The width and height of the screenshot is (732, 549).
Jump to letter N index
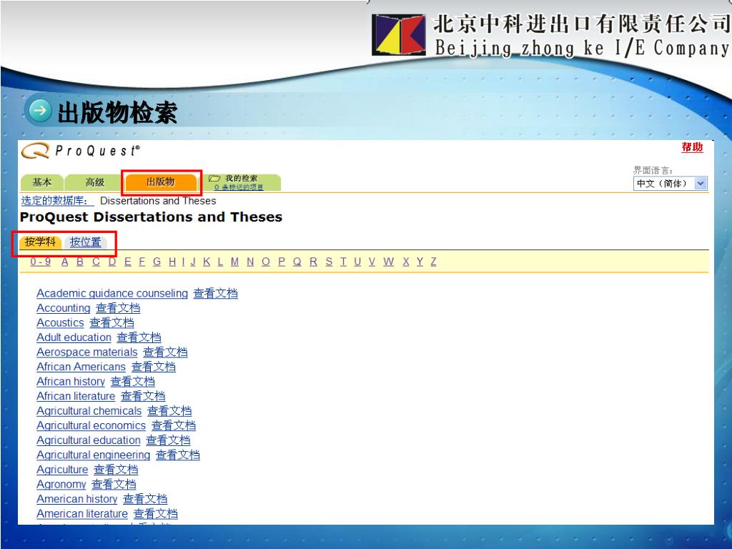tap(250, 262)
